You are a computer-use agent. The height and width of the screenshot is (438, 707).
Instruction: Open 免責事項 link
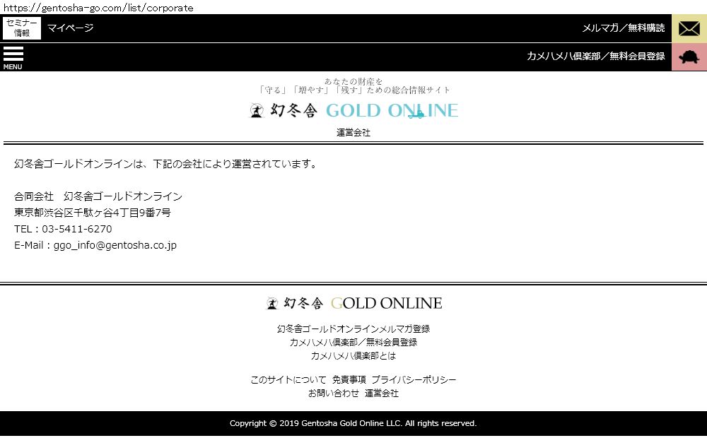click(349, 380)
